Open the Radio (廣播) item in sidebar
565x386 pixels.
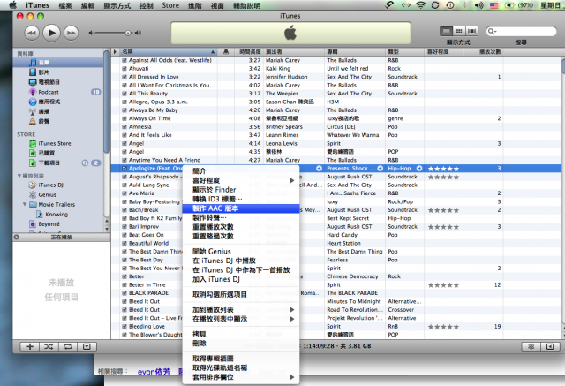click(x=58, y=111)
